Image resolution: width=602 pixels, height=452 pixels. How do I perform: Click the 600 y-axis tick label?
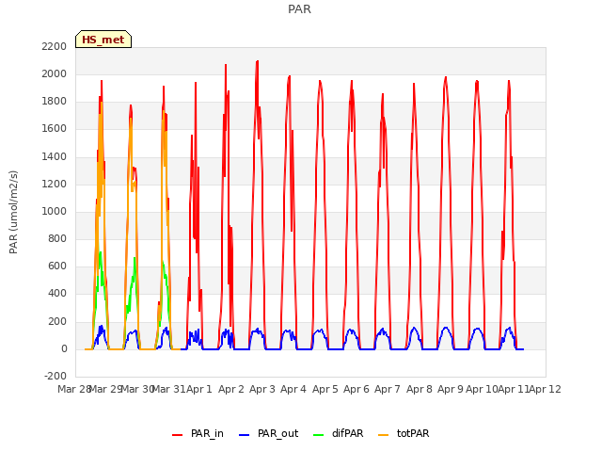tap(57, 266)
